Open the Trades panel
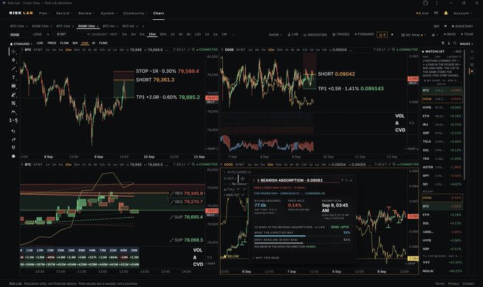Viewport: 483px width, 287px height. tap(341, 35)
